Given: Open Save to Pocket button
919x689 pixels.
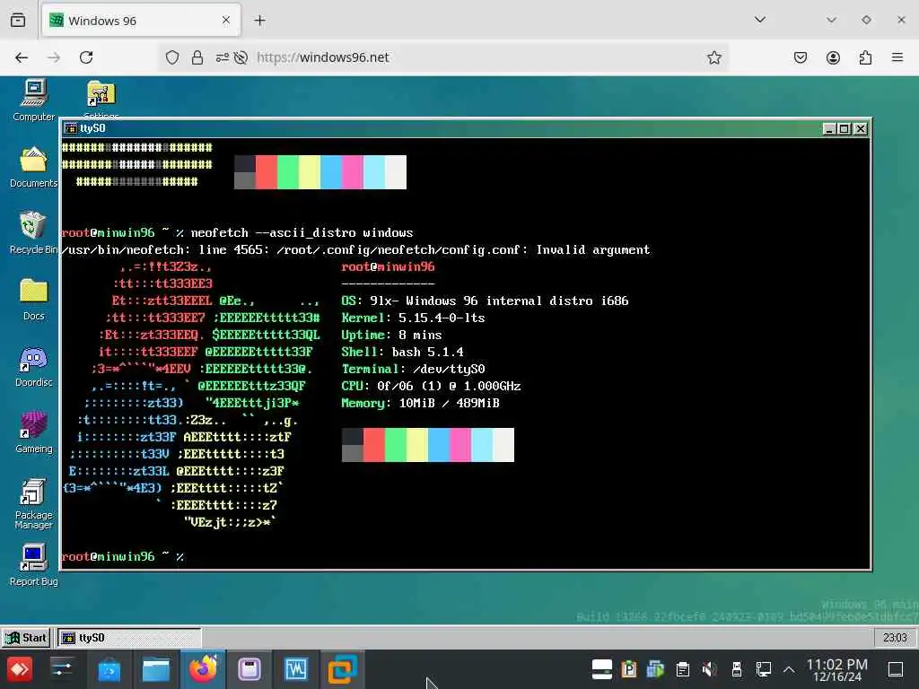Looking at the screenshot, I should click(x=800, y=57).
